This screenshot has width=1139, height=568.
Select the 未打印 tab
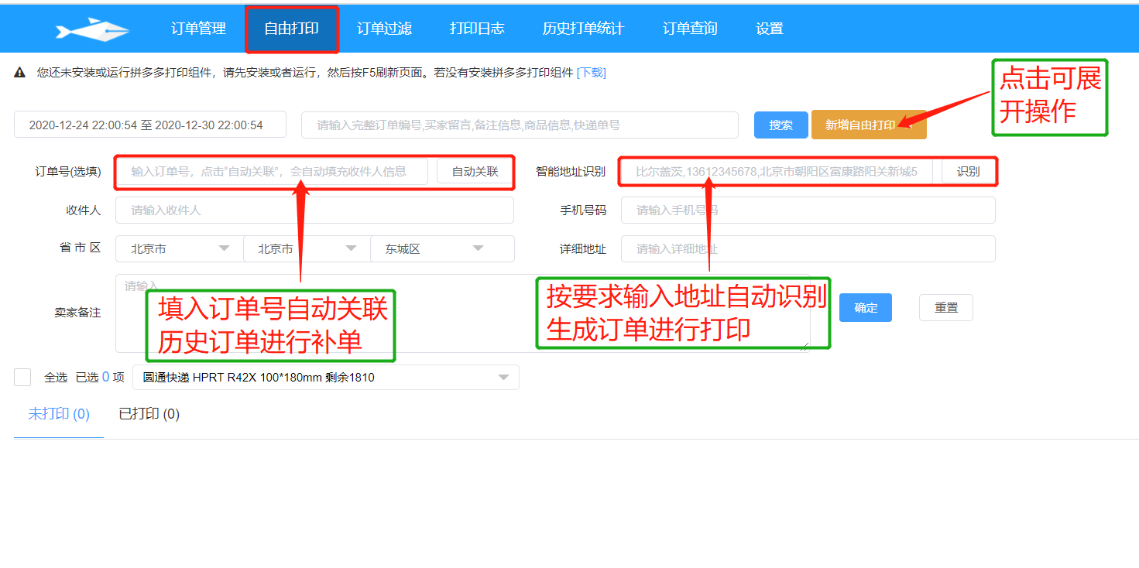(x=59, y=414)
